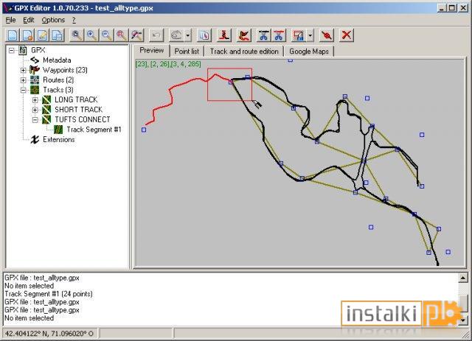Expand the Waypoints (23) node

coord(23,71)
